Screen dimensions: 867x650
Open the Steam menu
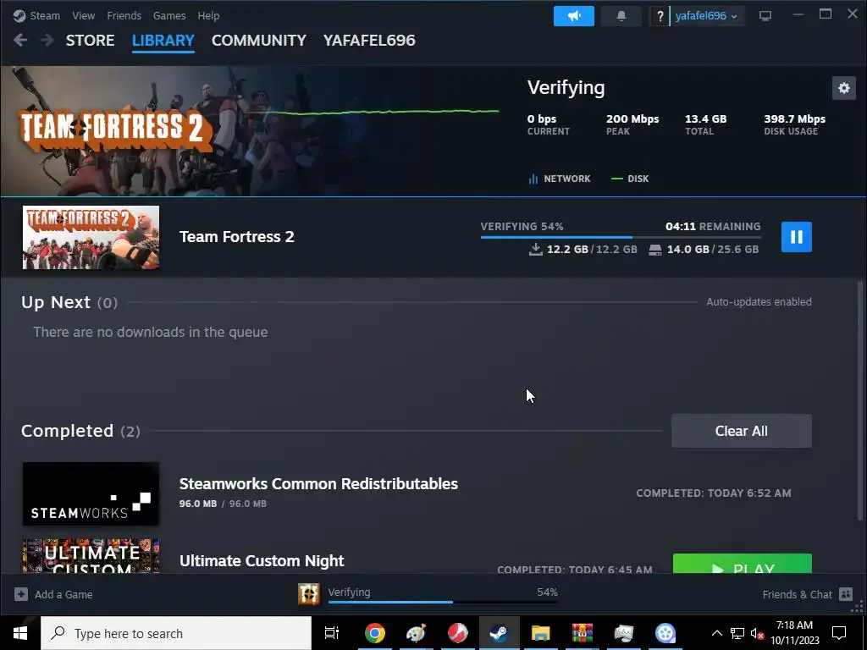pyautogui.click(x=45, y=16)
